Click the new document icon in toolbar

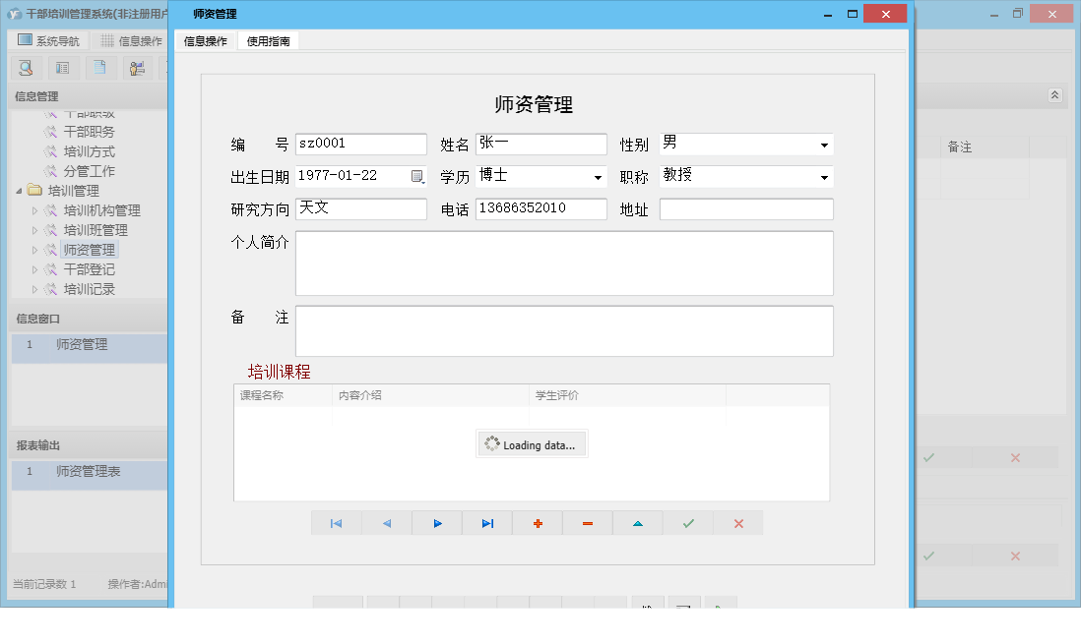pos(98,68)
